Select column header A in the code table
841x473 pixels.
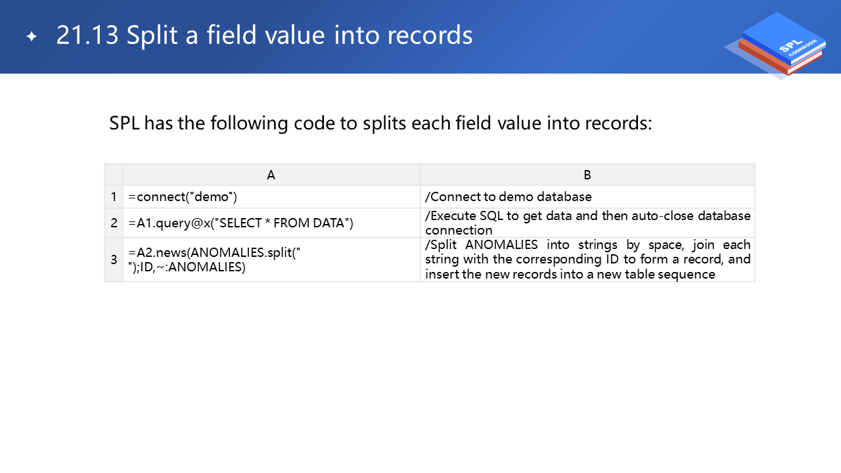tap(271, 175)
